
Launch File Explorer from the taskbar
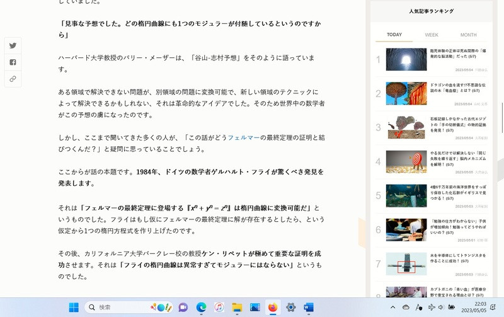(x=237, y=307)
